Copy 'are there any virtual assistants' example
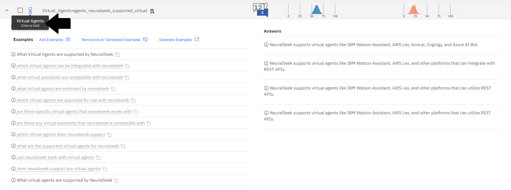This screenshot has width=511, height=190. coord(149,123)
